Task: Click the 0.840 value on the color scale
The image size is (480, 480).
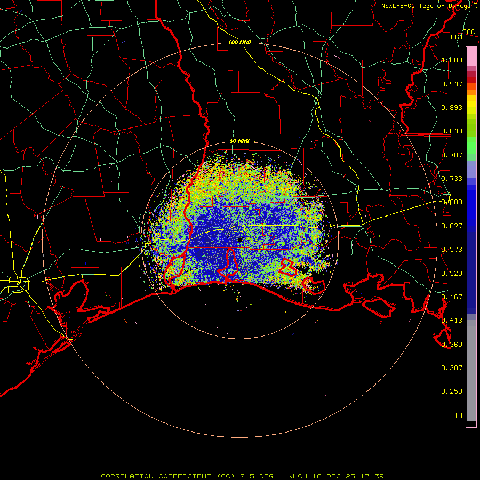Action: pos(452,131)
